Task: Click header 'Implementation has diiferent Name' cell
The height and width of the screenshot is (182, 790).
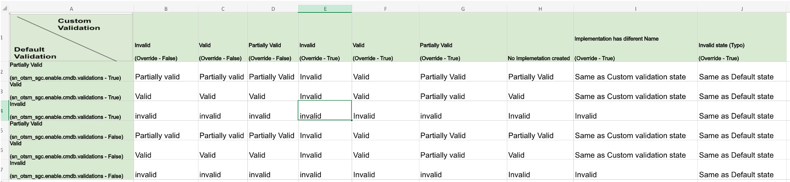Action: pyautogui.click(x=635, y=37)
